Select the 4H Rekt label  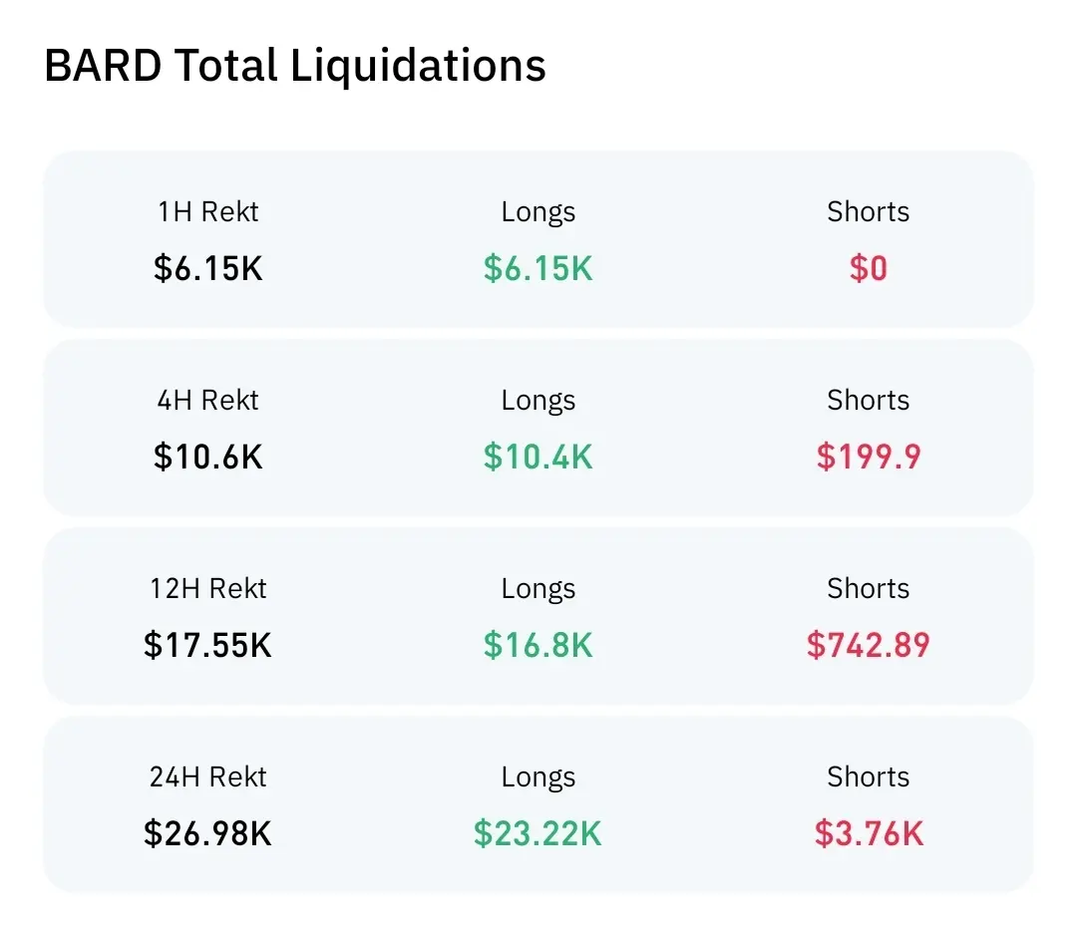(208, 400)
